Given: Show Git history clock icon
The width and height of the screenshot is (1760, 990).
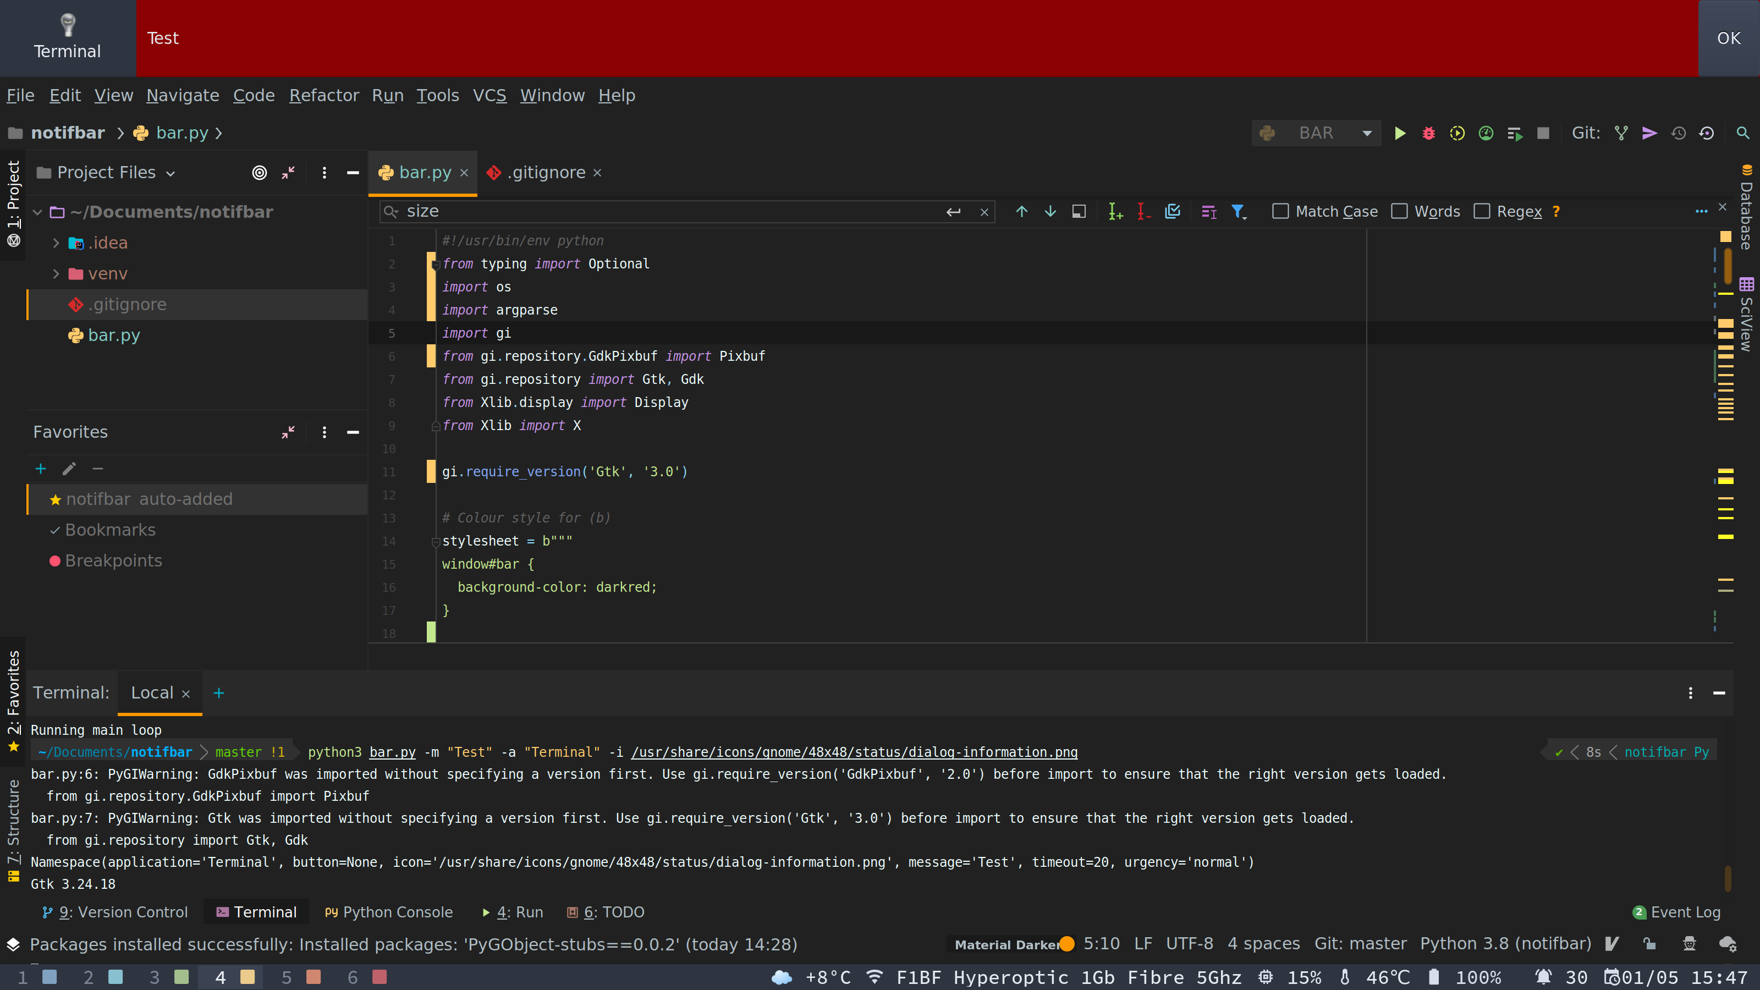Looking at the screenshot, I should [1678, 133].
